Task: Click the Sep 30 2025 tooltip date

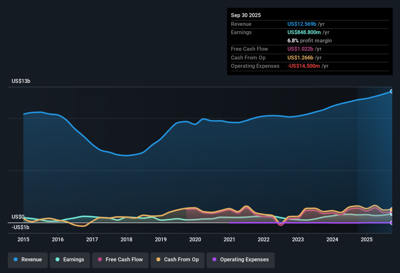Action: [246, 15]
